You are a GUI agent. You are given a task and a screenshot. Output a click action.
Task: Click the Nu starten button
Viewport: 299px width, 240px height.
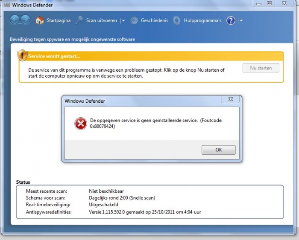point(261,68)
